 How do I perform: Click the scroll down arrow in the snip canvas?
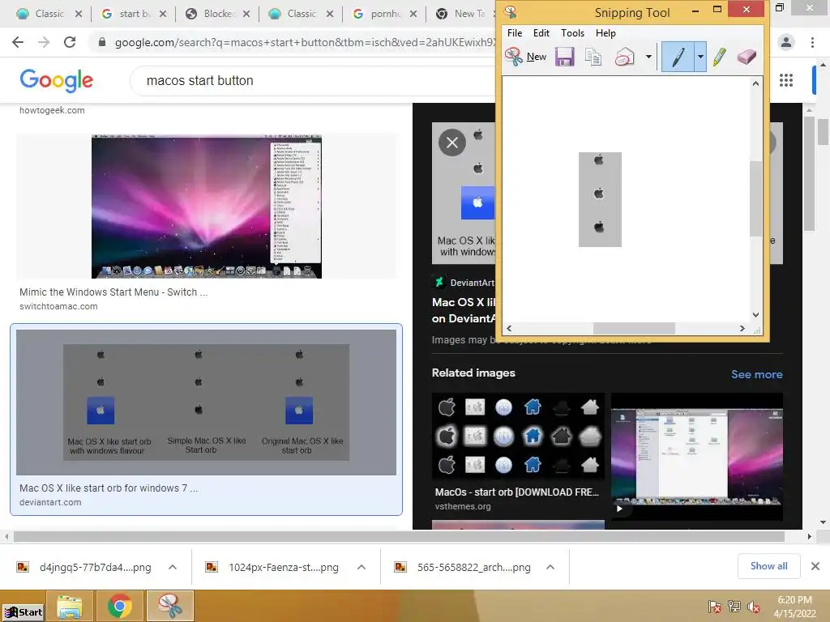click(x=756, y=315)
